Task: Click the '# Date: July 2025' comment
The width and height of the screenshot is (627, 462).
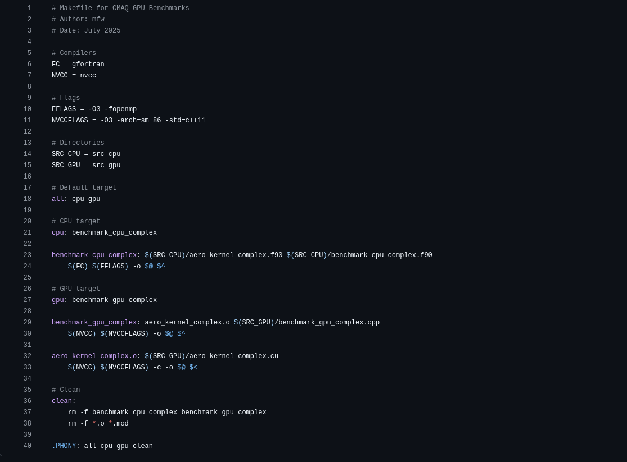Action: coord(86,31)
